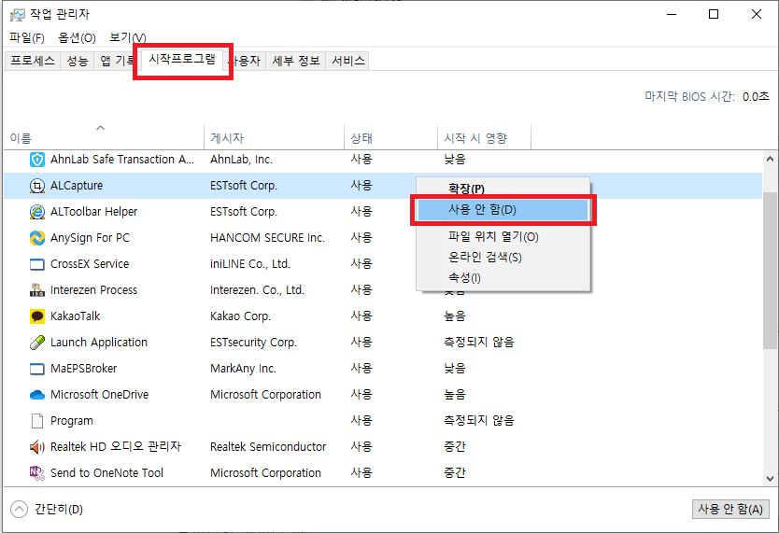The height and width of the screenshot is (533, 779).
Task: Sort by the 이름 column header
Action: point(104,138)
